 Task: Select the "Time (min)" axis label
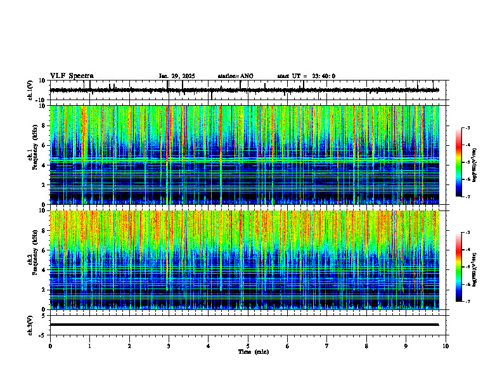point(254,352)
